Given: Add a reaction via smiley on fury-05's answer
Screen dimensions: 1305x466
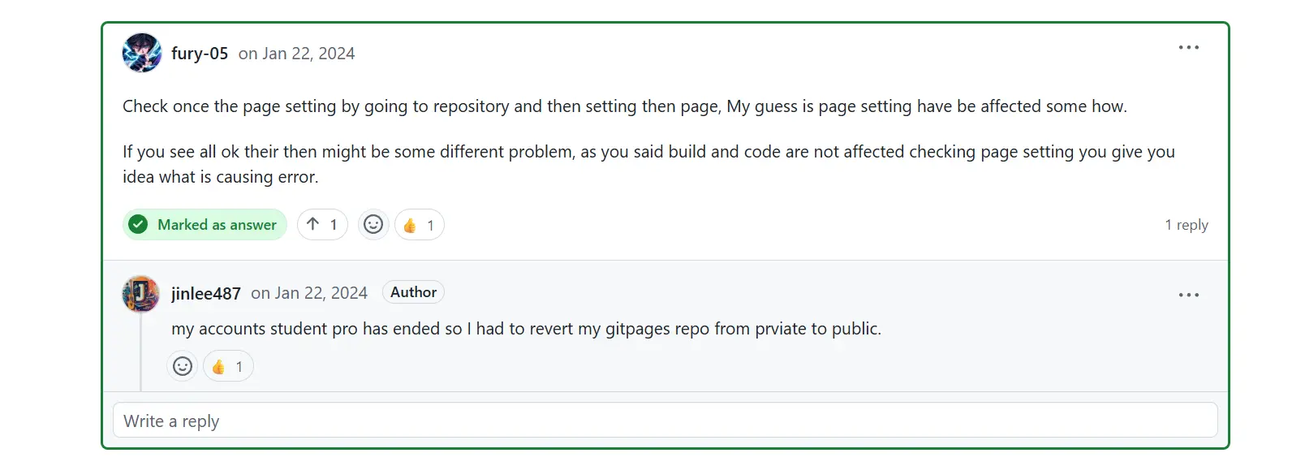Looking at the screenshot, I should (x=373, y=225).
